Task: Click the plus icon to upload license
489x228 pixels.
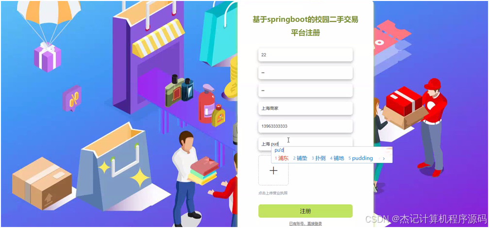Action: (273, 170)
